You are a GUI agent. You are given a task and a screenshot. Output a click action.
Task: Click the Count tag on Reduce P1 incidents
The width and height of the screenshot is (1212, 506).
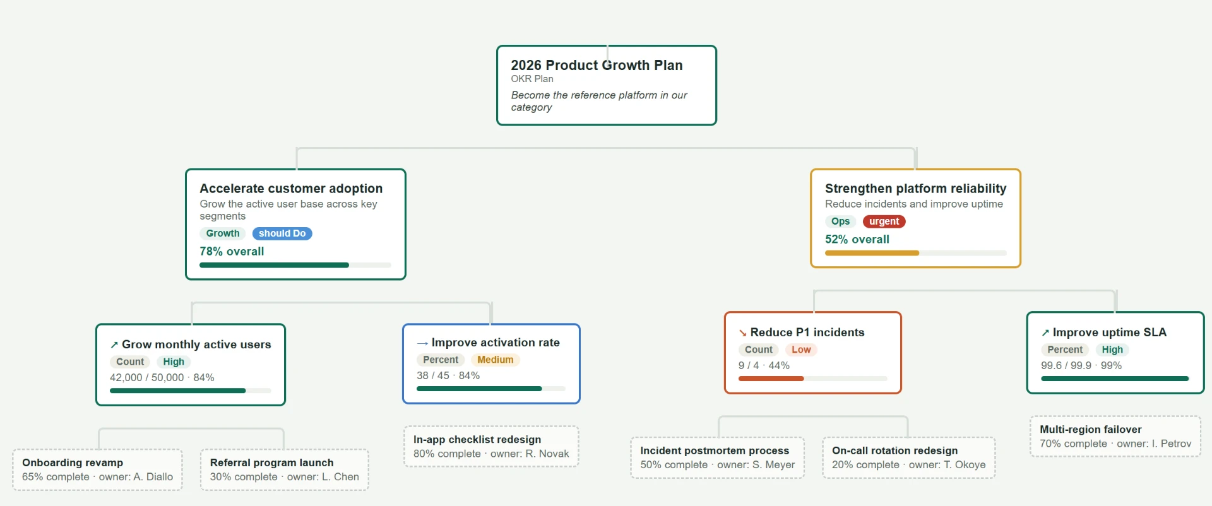click(x=759, y=350)
